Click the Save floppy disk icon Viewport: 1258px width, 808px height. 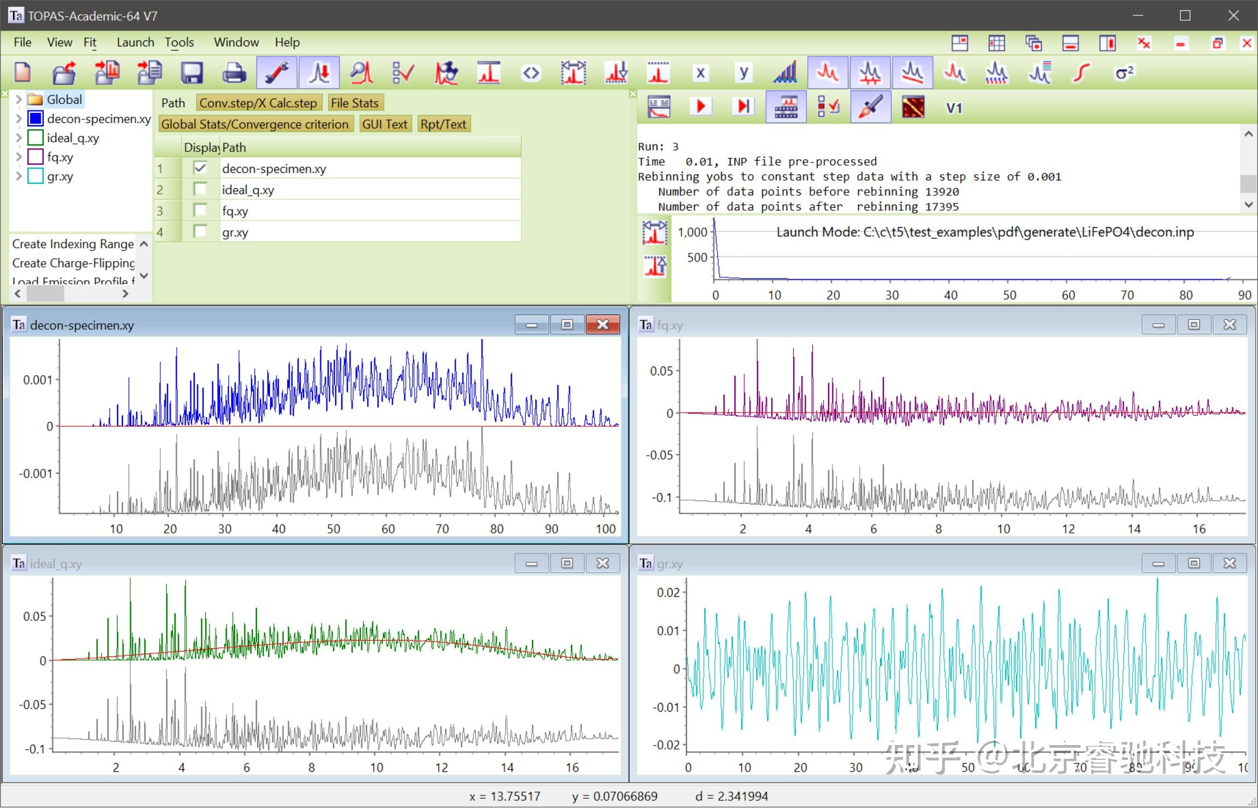coord(191,73)
